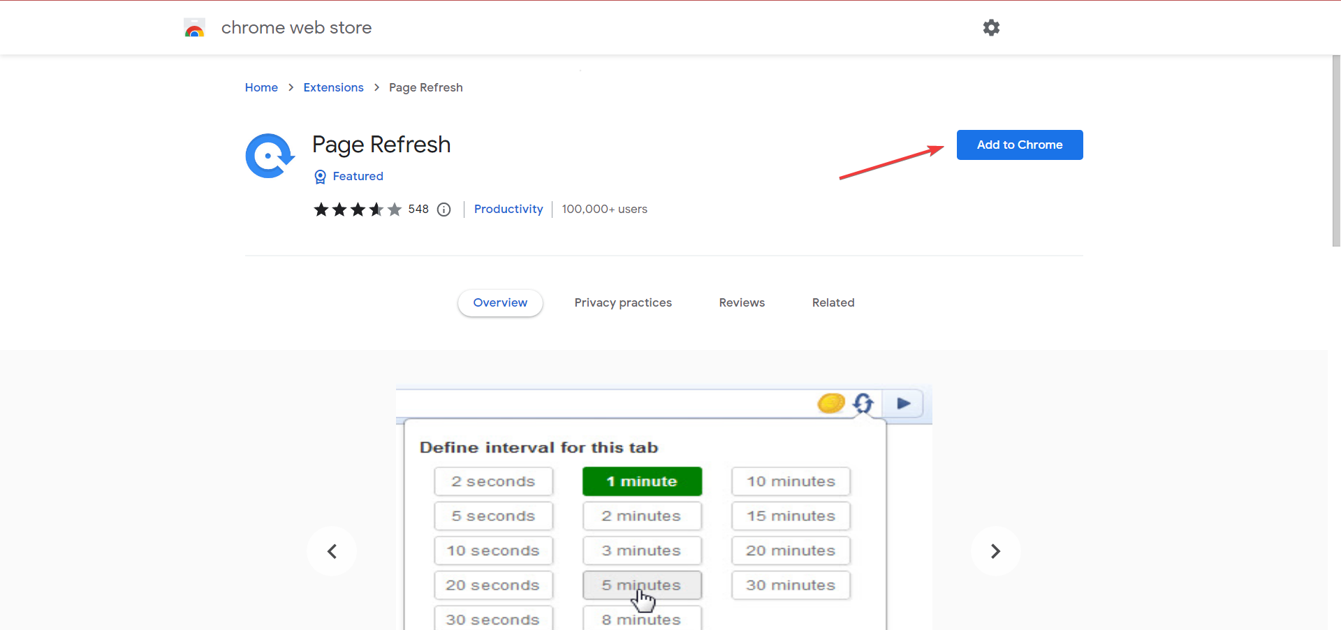Select the 20 seconds interval option
The image size is (1341, 630).
point(493,585)
